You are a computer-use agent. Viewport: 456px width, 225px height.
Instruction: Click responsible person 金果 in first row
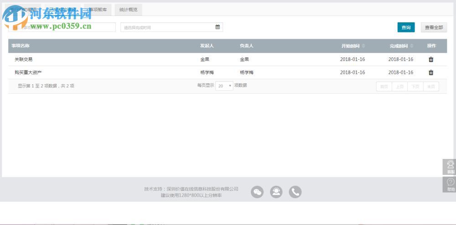(244, 60)
